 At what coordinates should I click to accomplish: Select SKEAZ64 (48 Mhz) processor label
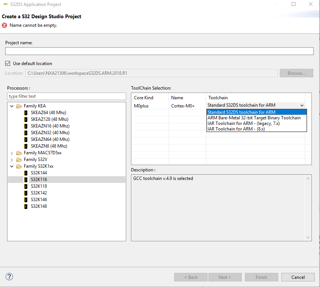tap(48, 113)
